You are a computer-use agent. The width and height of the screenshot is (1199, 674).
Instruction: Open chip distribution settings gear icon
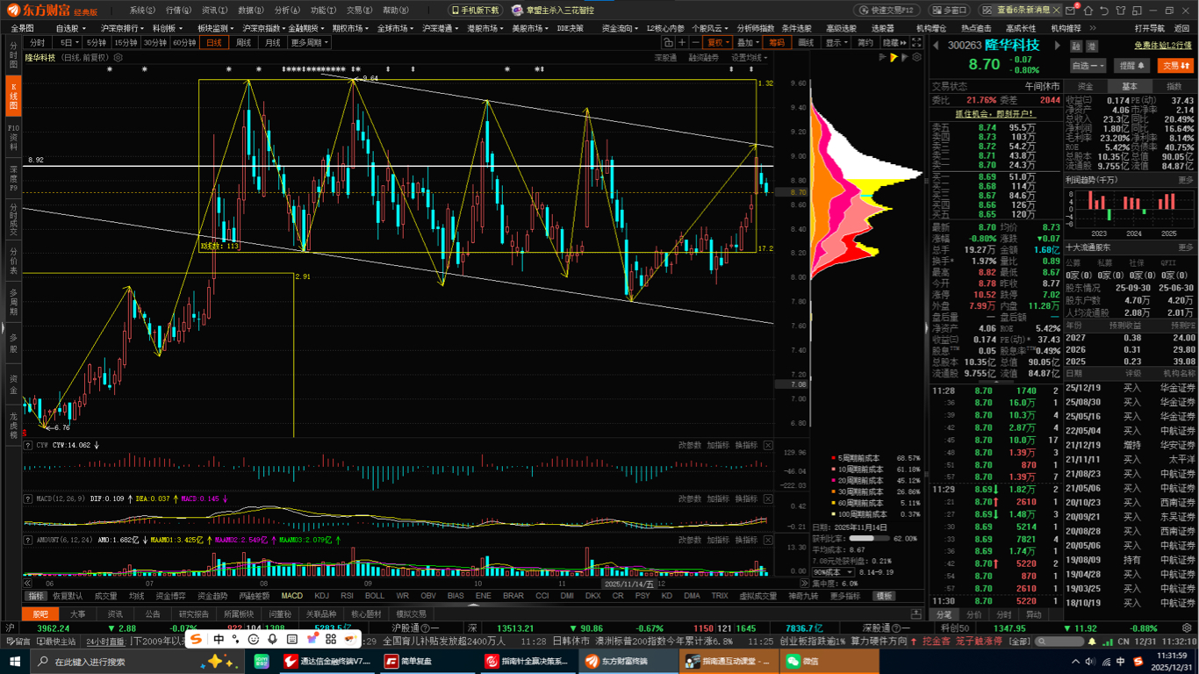point(915,57)
